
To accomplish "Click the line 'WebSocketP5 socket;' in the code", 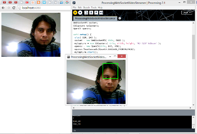I will click(85, 23).
